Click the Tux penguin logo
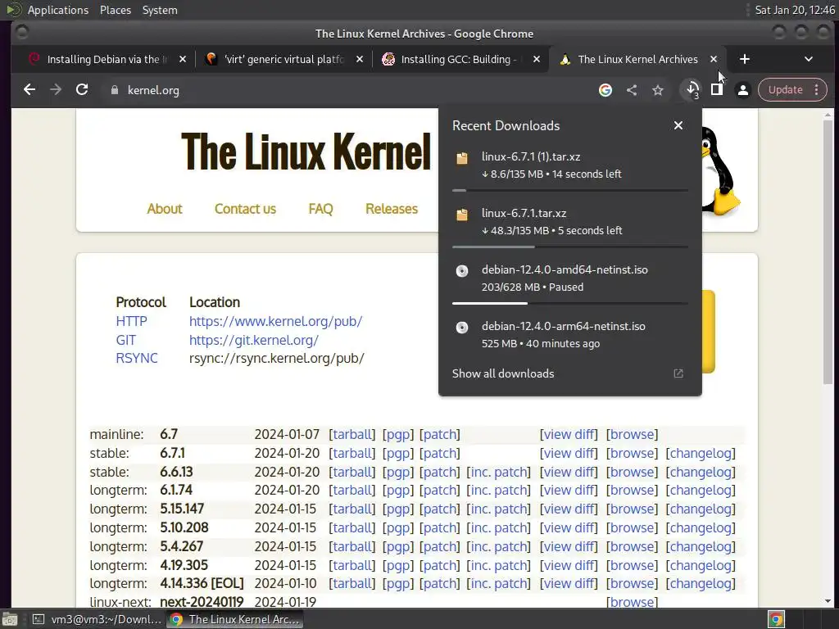The image size is (839, 629). coord(720,171)
